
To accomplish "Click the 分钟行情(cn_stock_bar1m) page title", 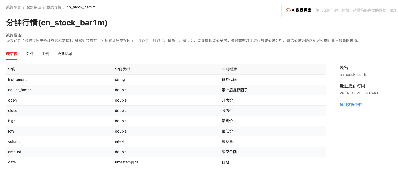I will pyautogui.click(x=57, y=23).
